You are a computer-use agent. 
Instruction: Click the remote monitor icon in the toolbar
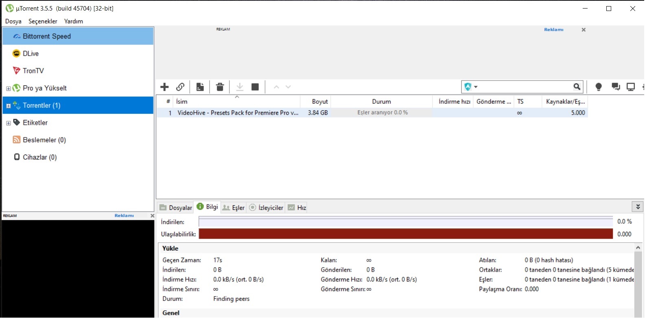pyautogui.click(x=631, y=87)
